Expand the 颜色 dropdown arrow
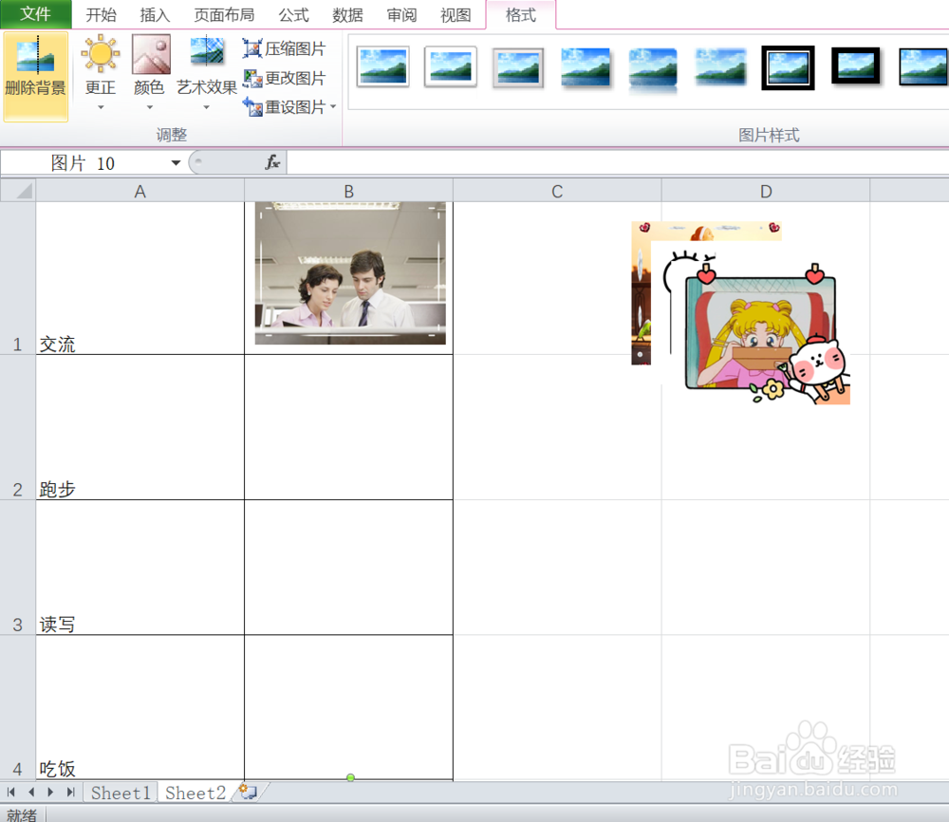Image resolution: width=949 pixels, height=822 pixels. [x=150, y=108]
